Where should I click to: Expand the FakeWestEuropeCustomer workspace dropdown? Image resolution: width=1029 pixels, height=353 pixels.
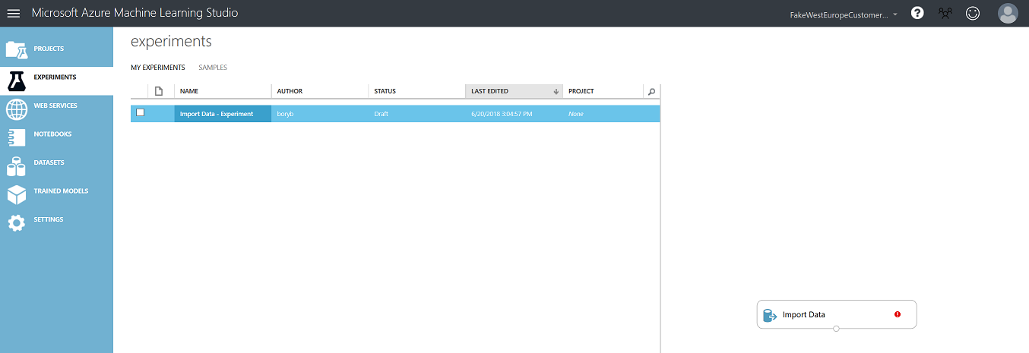tap(844, 14)
